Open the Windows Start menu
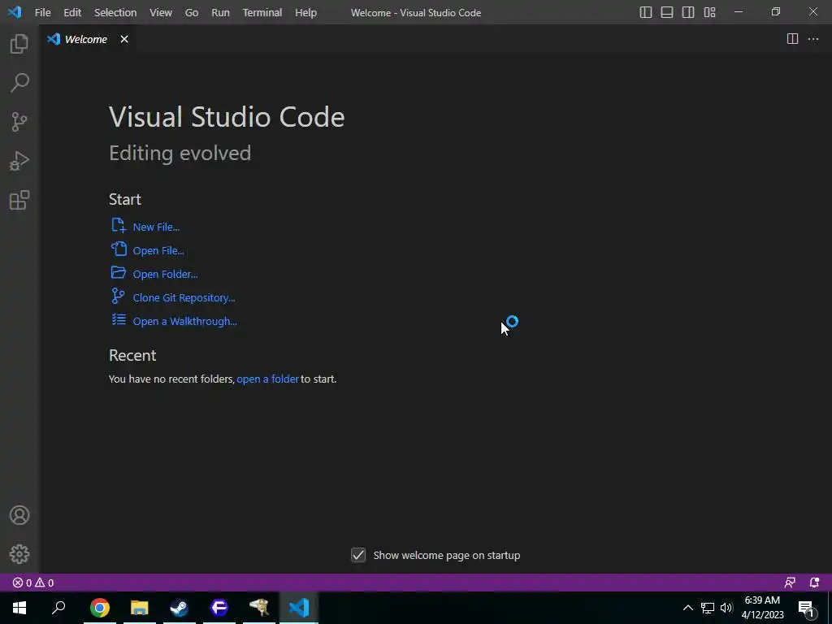This screenshot has width=832, height=624. (19, 608)
